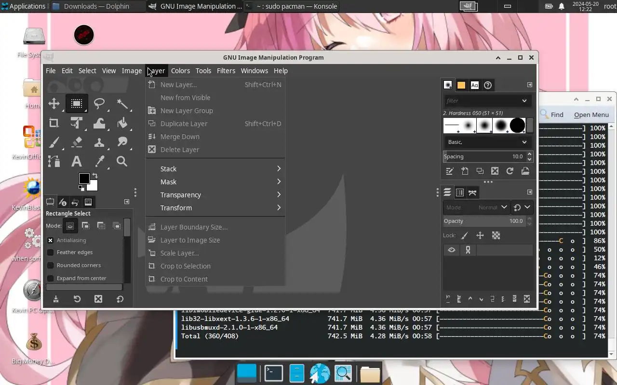Open the brushes dock configure menu arrow
This screenshot has height=385, width=617.
coord(530,85)
